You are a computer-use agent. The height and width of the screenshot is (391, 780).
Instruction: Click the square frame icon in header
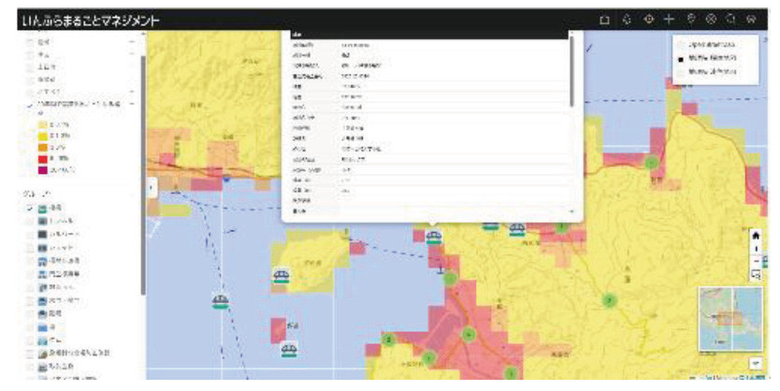click(604, 20)
